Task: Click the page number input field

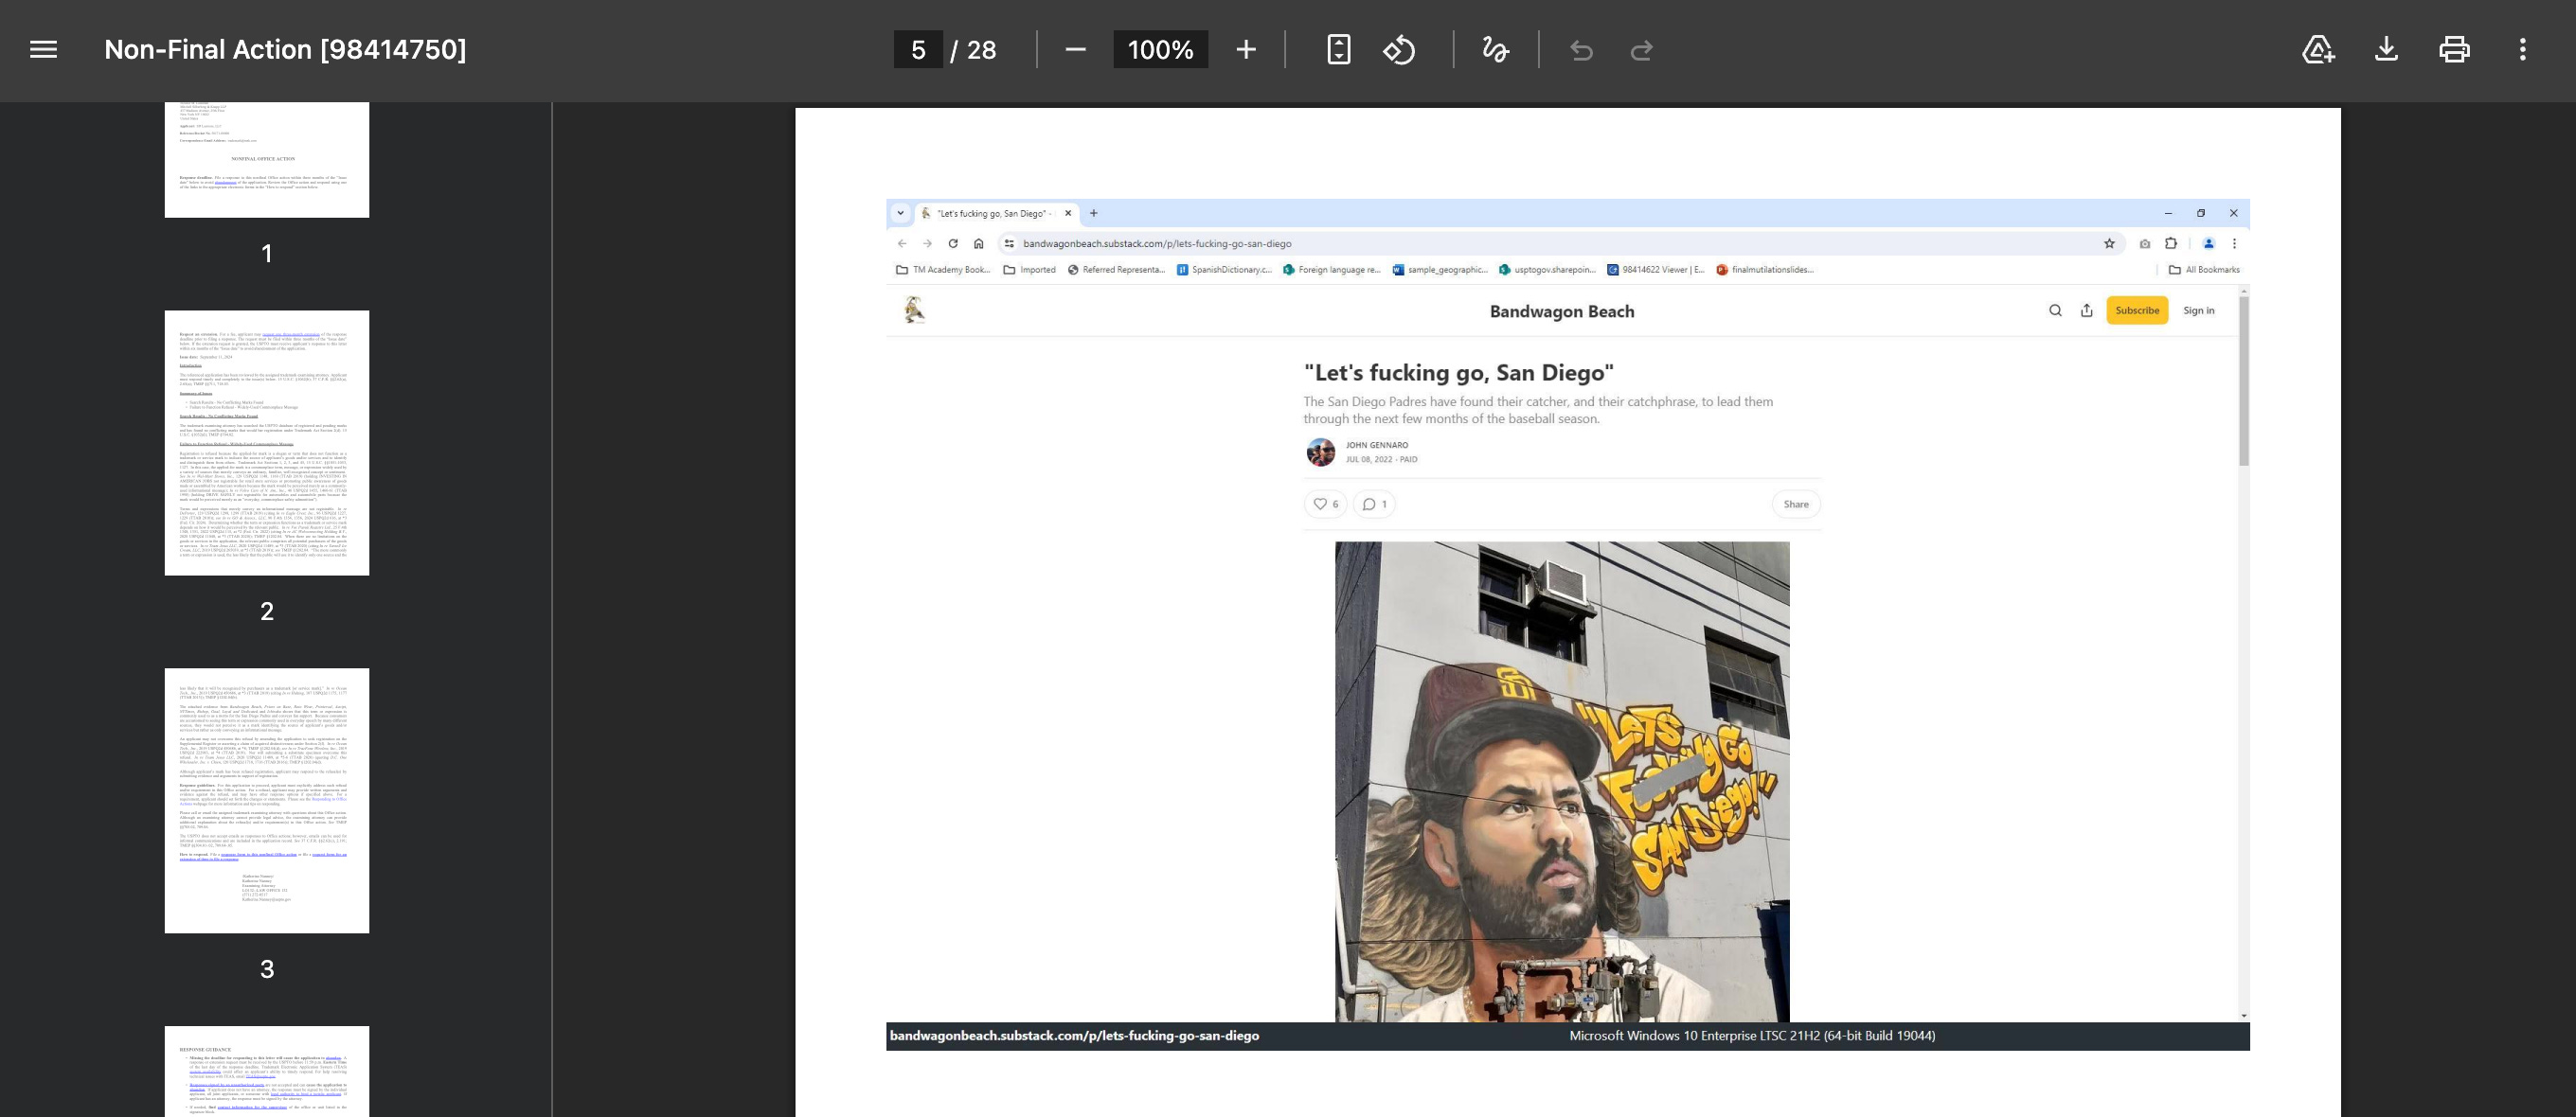Action: [x=917, y=50]
